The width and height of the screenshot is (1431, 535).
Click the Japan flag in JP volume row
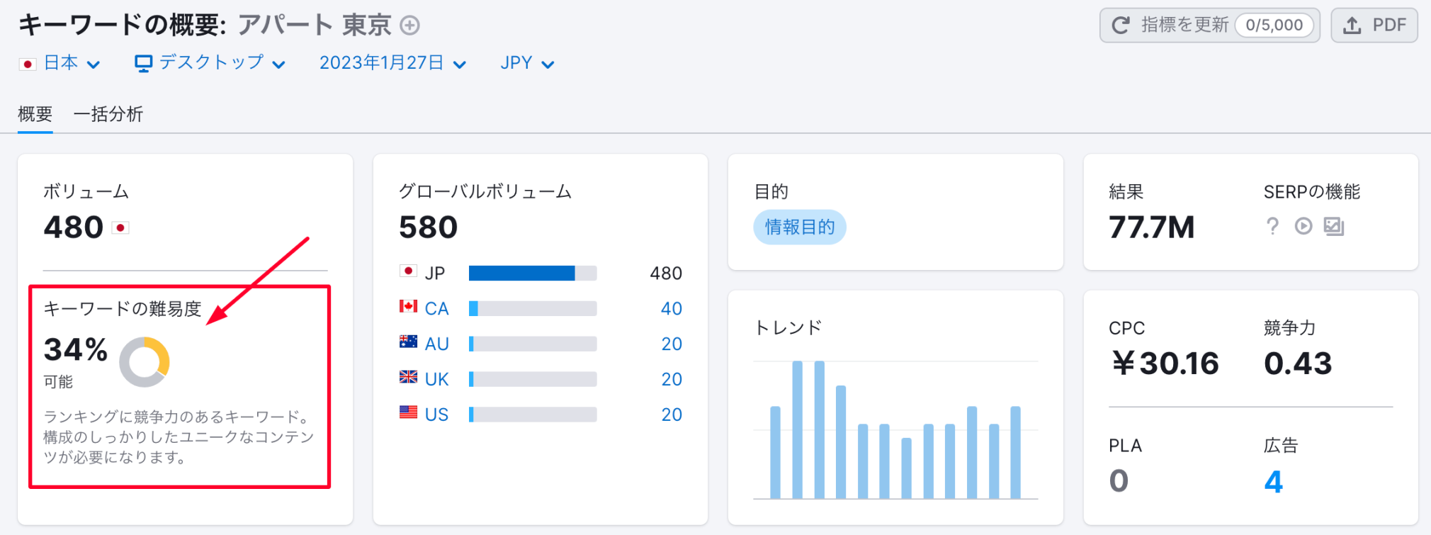pyautogui.click(x=408, y=271)
